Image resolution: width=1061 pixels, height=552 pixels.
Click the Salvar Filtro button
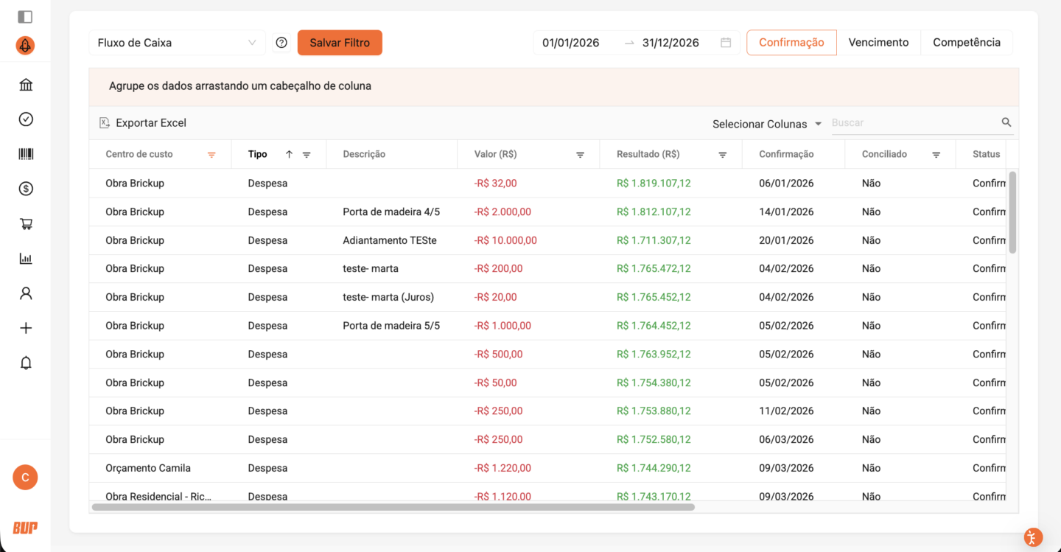pyautogui.click(x=340, y=43)
